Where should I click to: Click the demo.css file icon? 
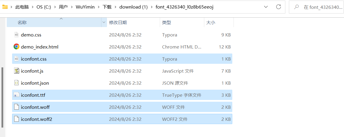[x=17, y=35]
